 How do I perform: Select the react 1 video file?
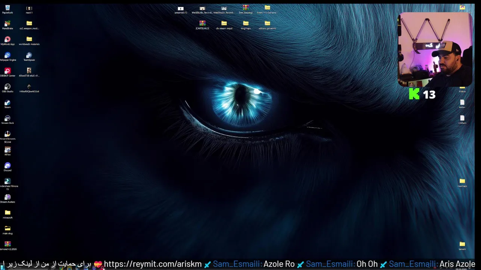pos(29,9)
